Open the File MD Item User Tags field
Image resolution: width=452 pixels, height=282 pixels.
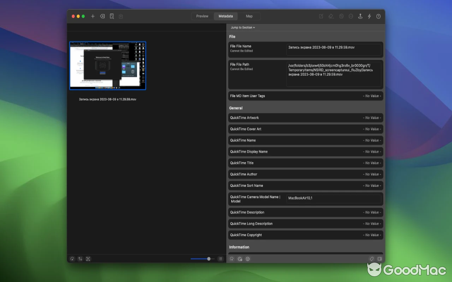[305, 96]
